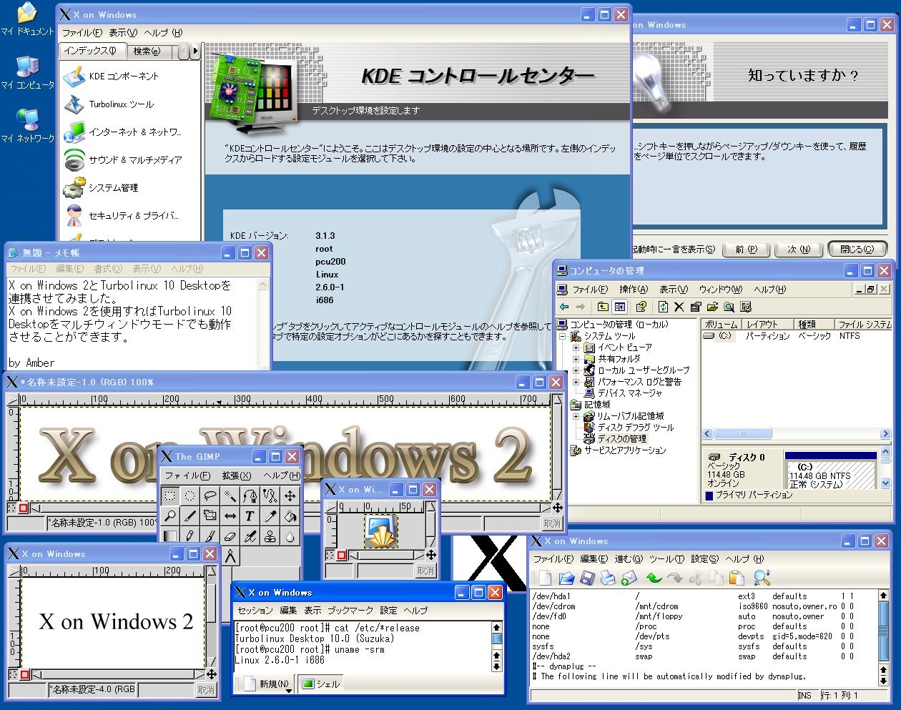Viewport: 901px width, 710px height.
Task: Toggle the red quick mask button in the small icon image window
Action: click(342, 556)
